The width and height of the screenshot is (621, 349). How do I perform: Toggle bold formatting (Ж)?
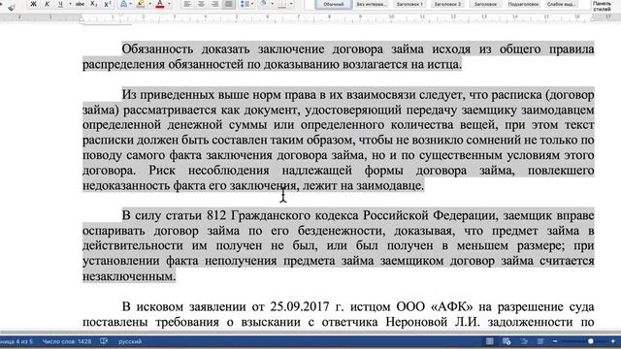(x=34, y=4)
